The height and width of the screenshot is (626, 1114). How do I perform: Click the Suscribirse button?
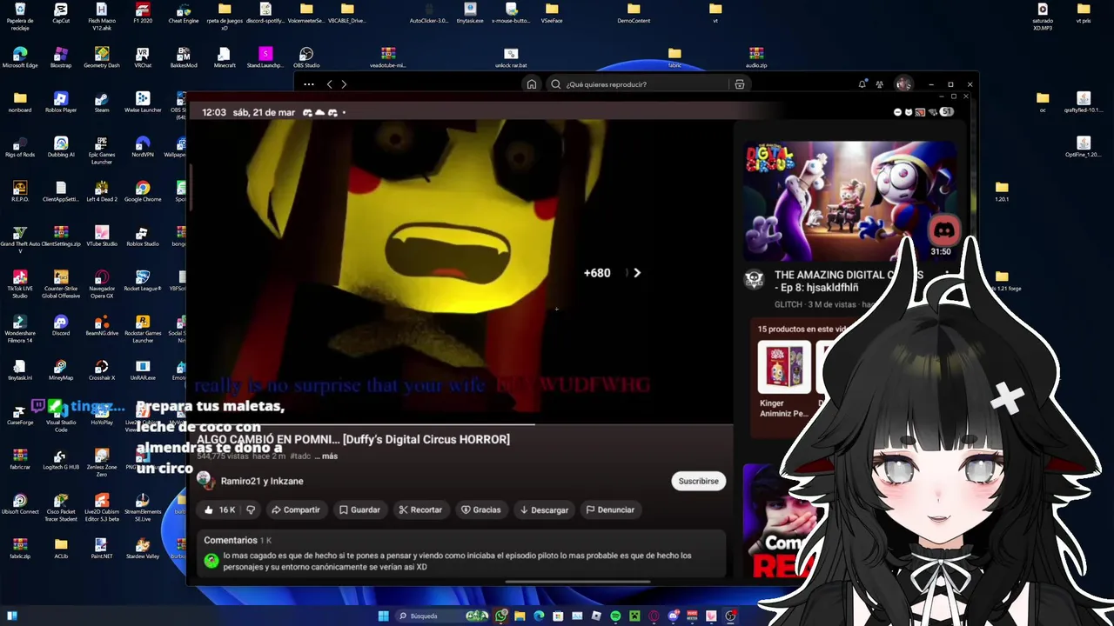click(x=699, y=481)
